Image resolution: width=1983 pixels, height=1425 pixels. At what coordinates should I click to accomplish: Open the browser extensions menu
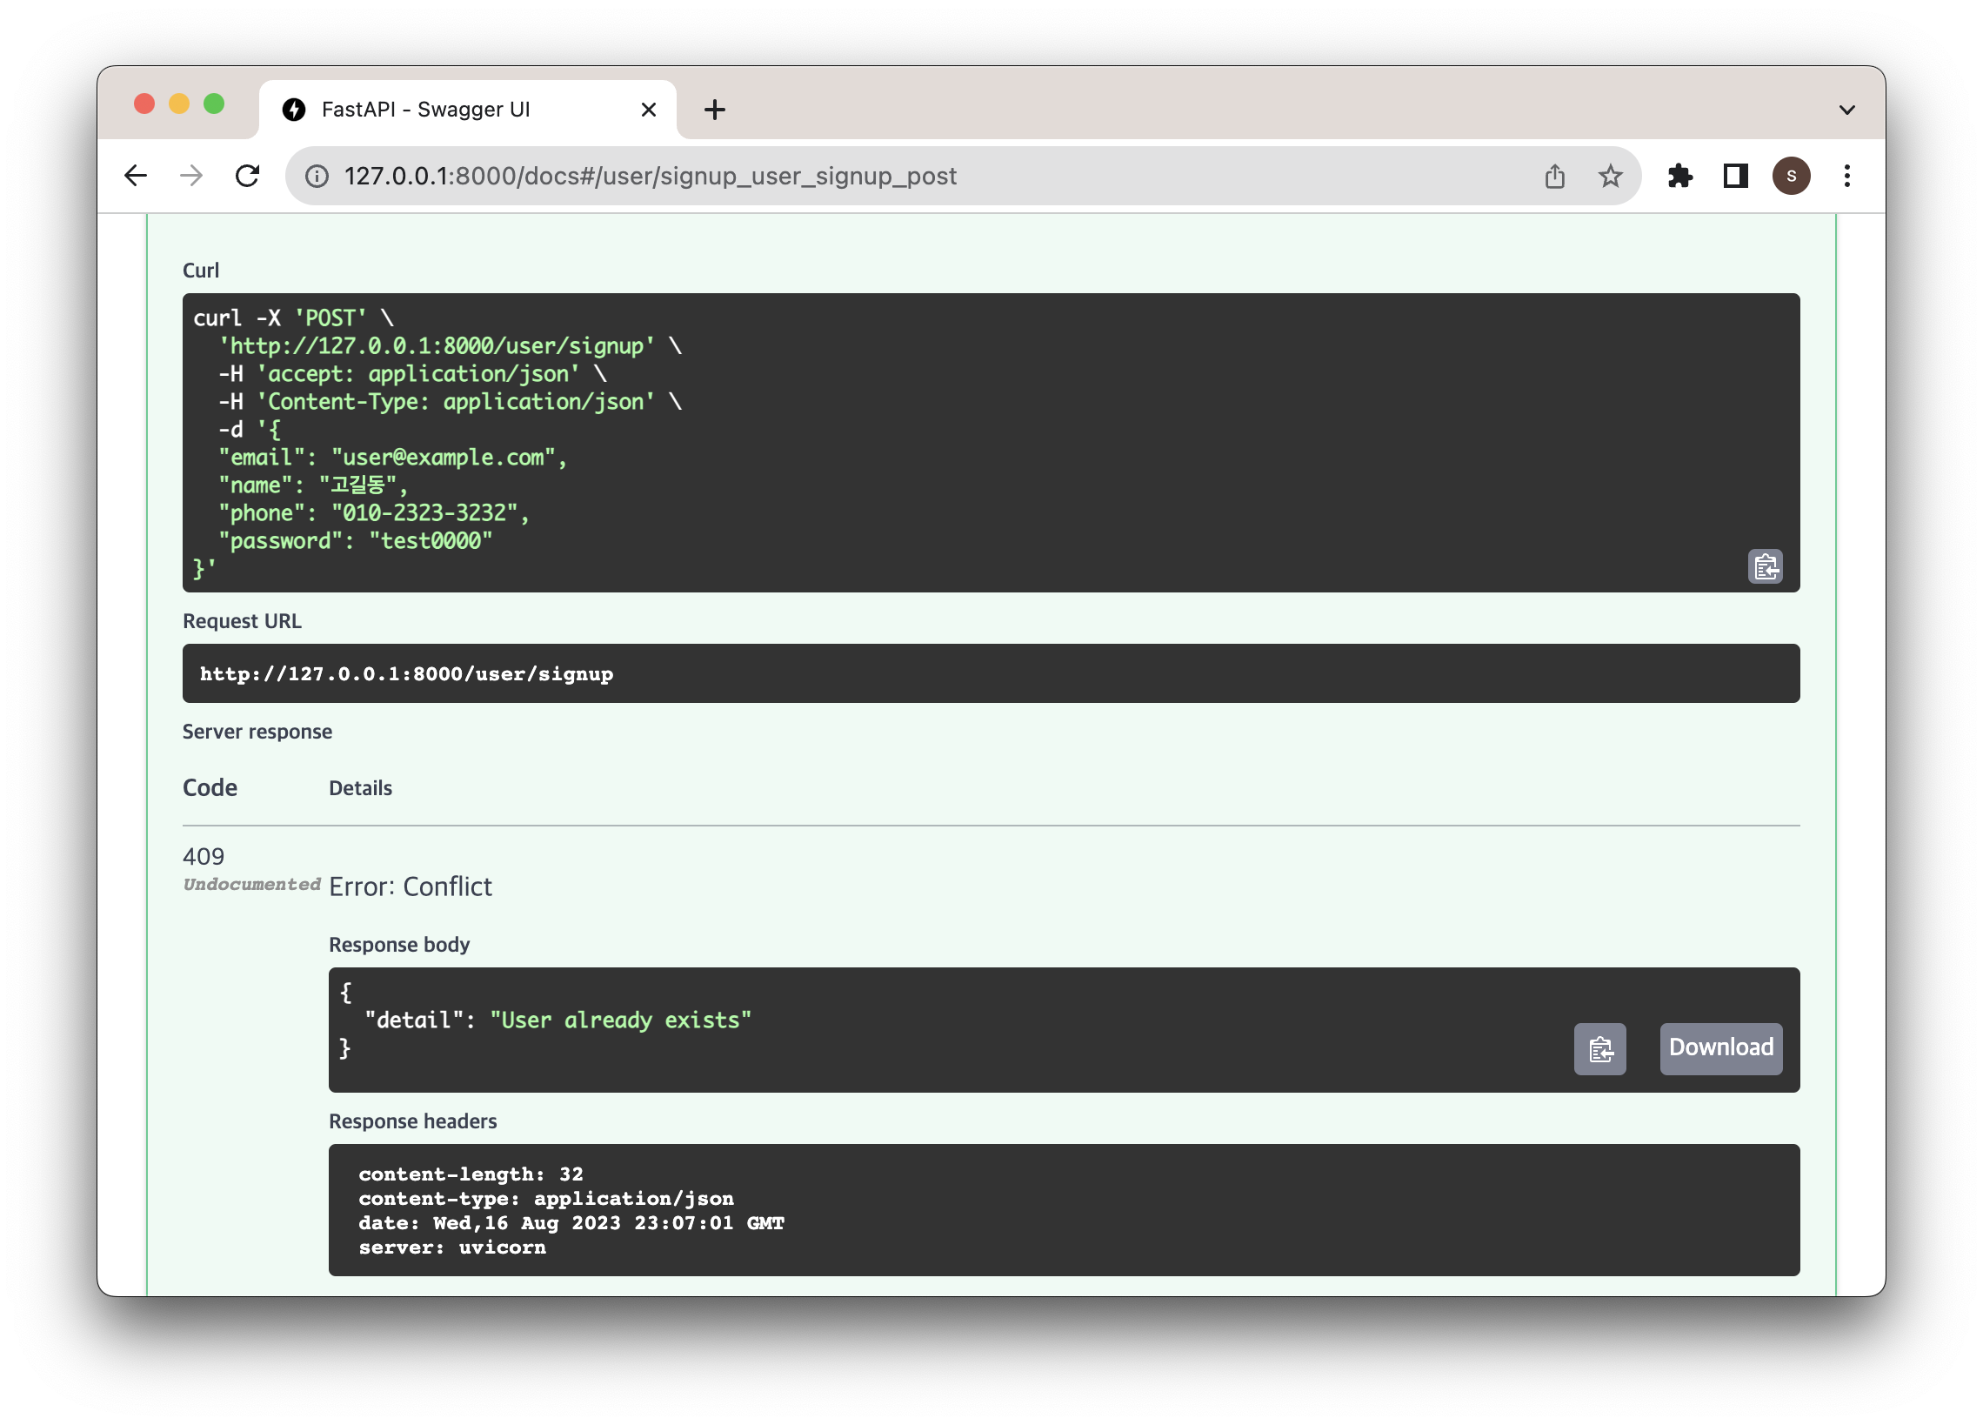(x=1679, y=176)
